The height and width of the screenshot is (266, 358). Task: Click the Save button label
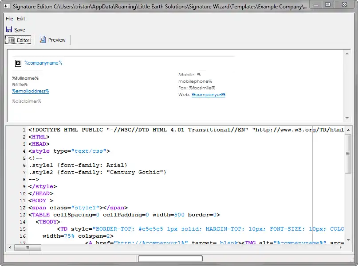(x=20, y=30)
